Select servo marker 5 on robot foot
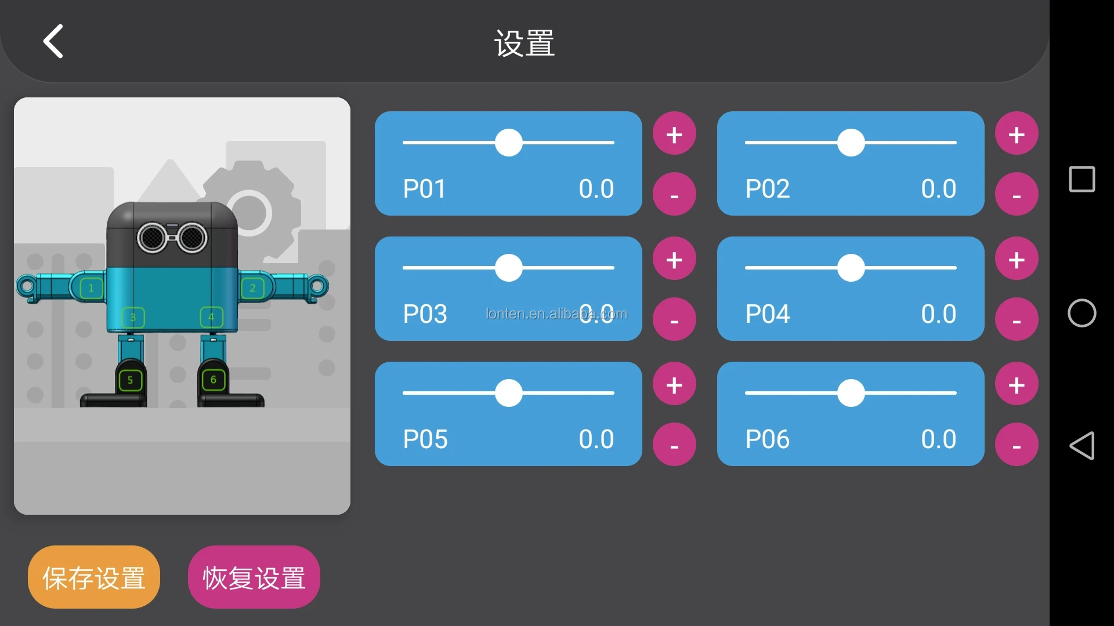 tap(130, 380)
